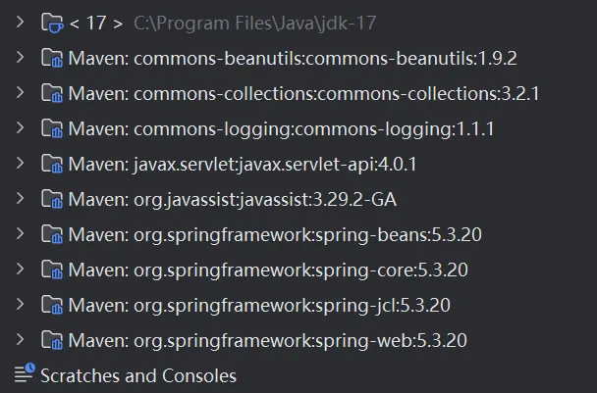This screenshot has width=597, height=393.
Task: Click the JDK 17 library icon
Action: coord(52,24)
